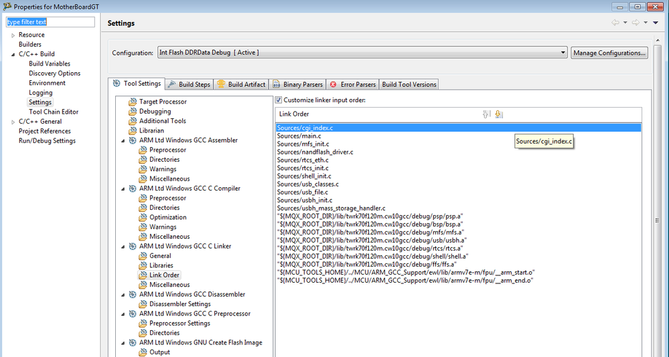Click the Libraries folder icon under C Linker
The image size is (669, 357).
[x=143, y=265]
